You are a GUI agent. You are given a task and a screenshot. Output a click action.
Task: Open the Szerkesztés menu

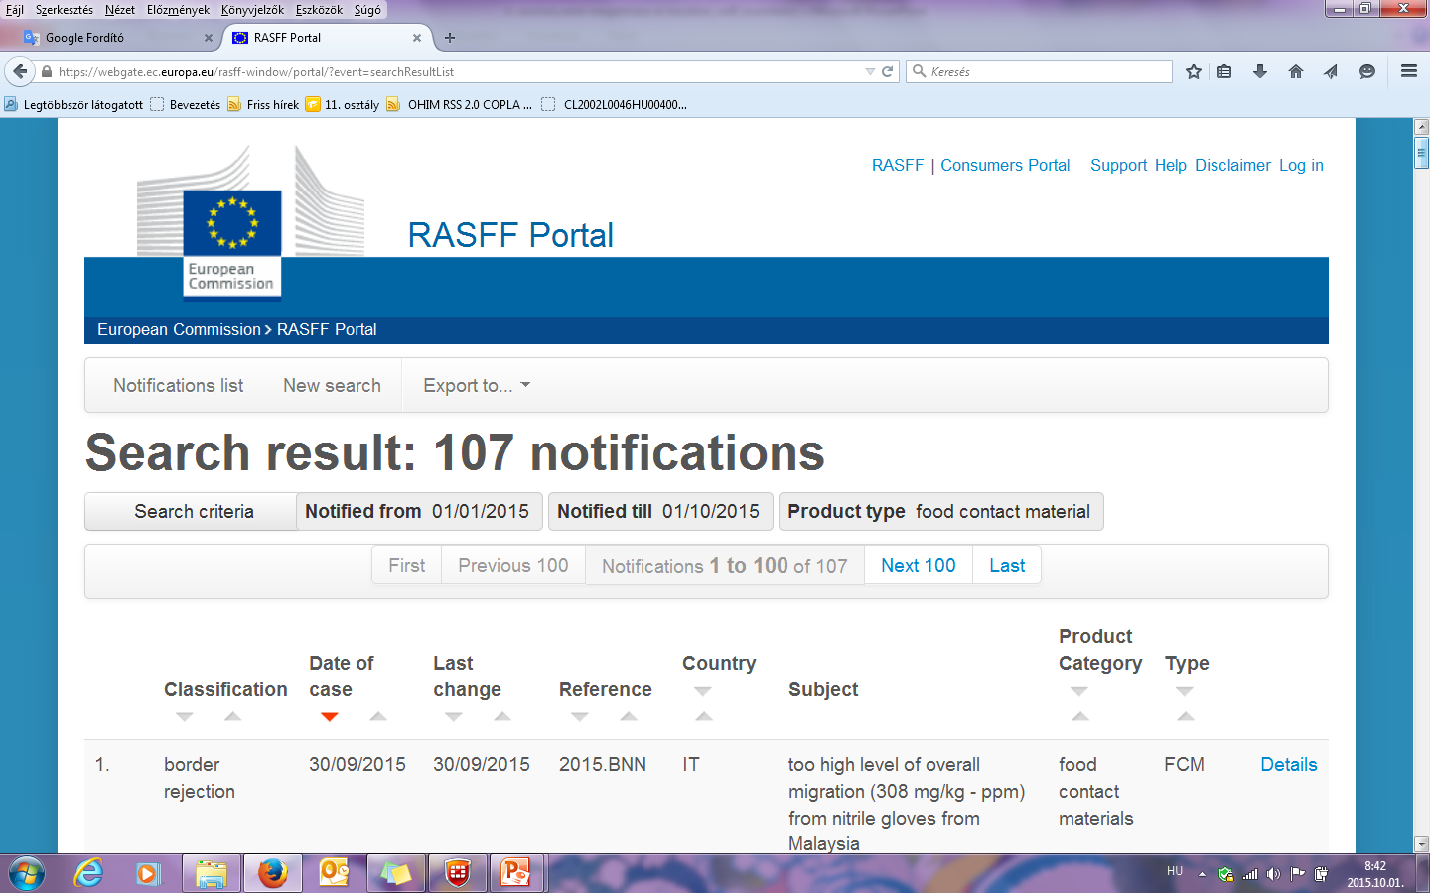[65, 10]
